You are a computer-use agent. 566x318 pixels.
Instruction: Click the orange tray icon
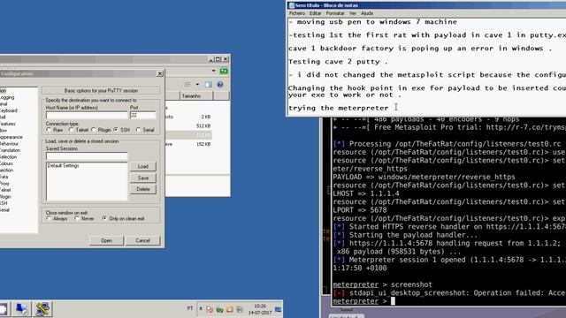tap(230, 309)
